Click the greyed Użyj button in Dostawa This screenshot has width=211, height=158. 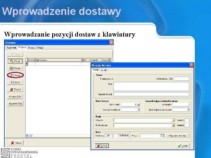point(15,54)
